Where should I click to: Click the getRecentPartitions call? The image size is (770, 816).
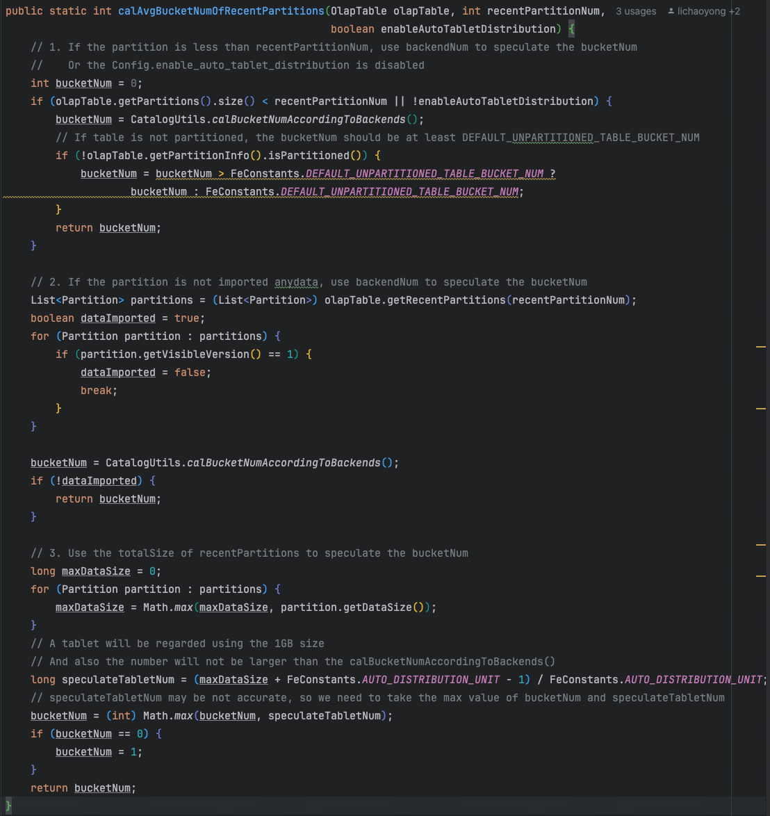446,300
